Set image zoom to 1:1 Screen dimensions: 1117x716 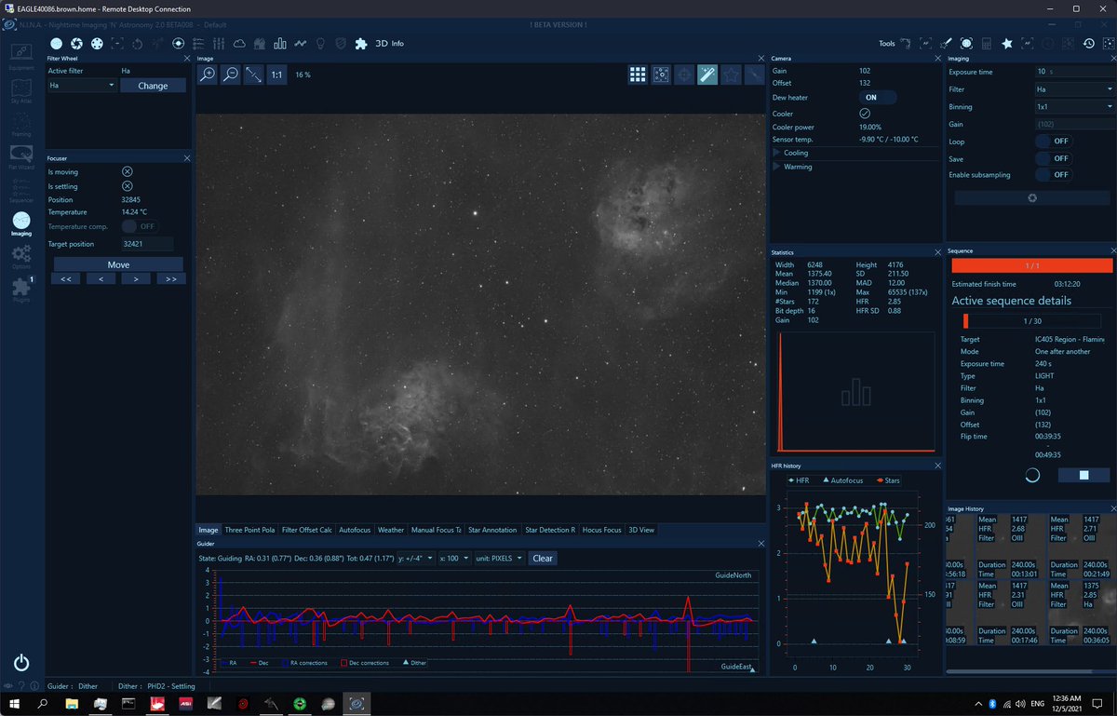(x=276, y=74)
